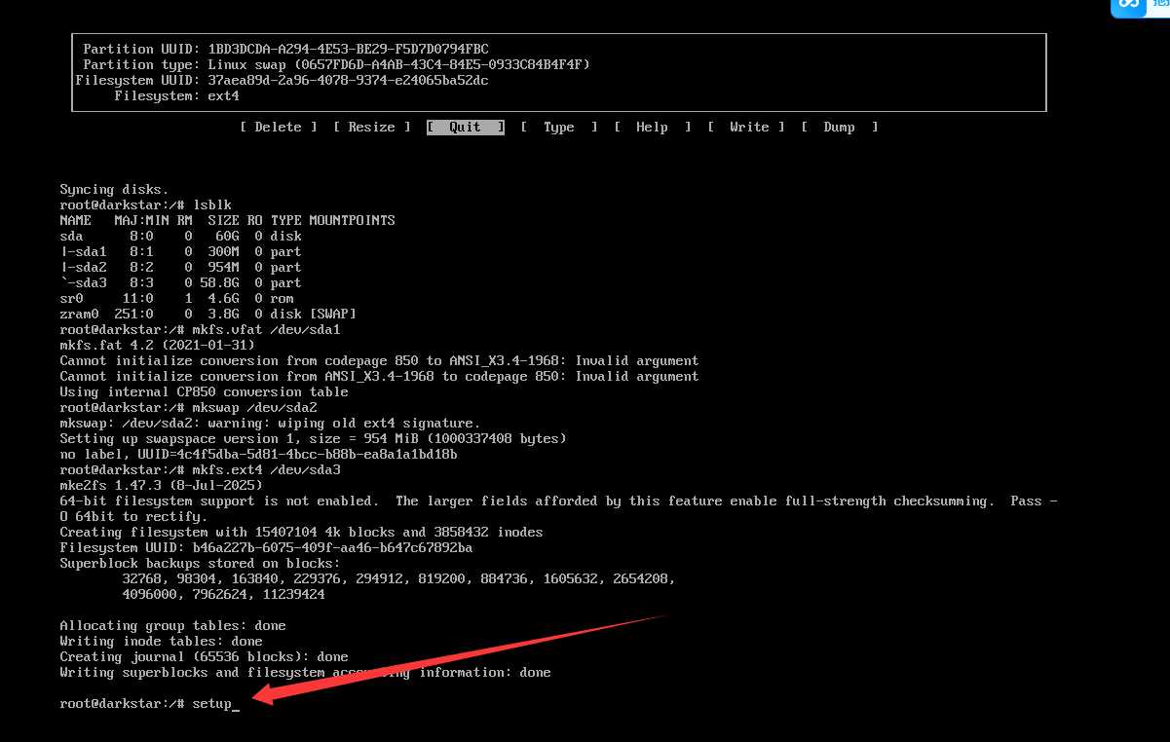Viewport: 1170px width, 742px height.
Task: Choose the Resize partition option
Action: (371, 127)
